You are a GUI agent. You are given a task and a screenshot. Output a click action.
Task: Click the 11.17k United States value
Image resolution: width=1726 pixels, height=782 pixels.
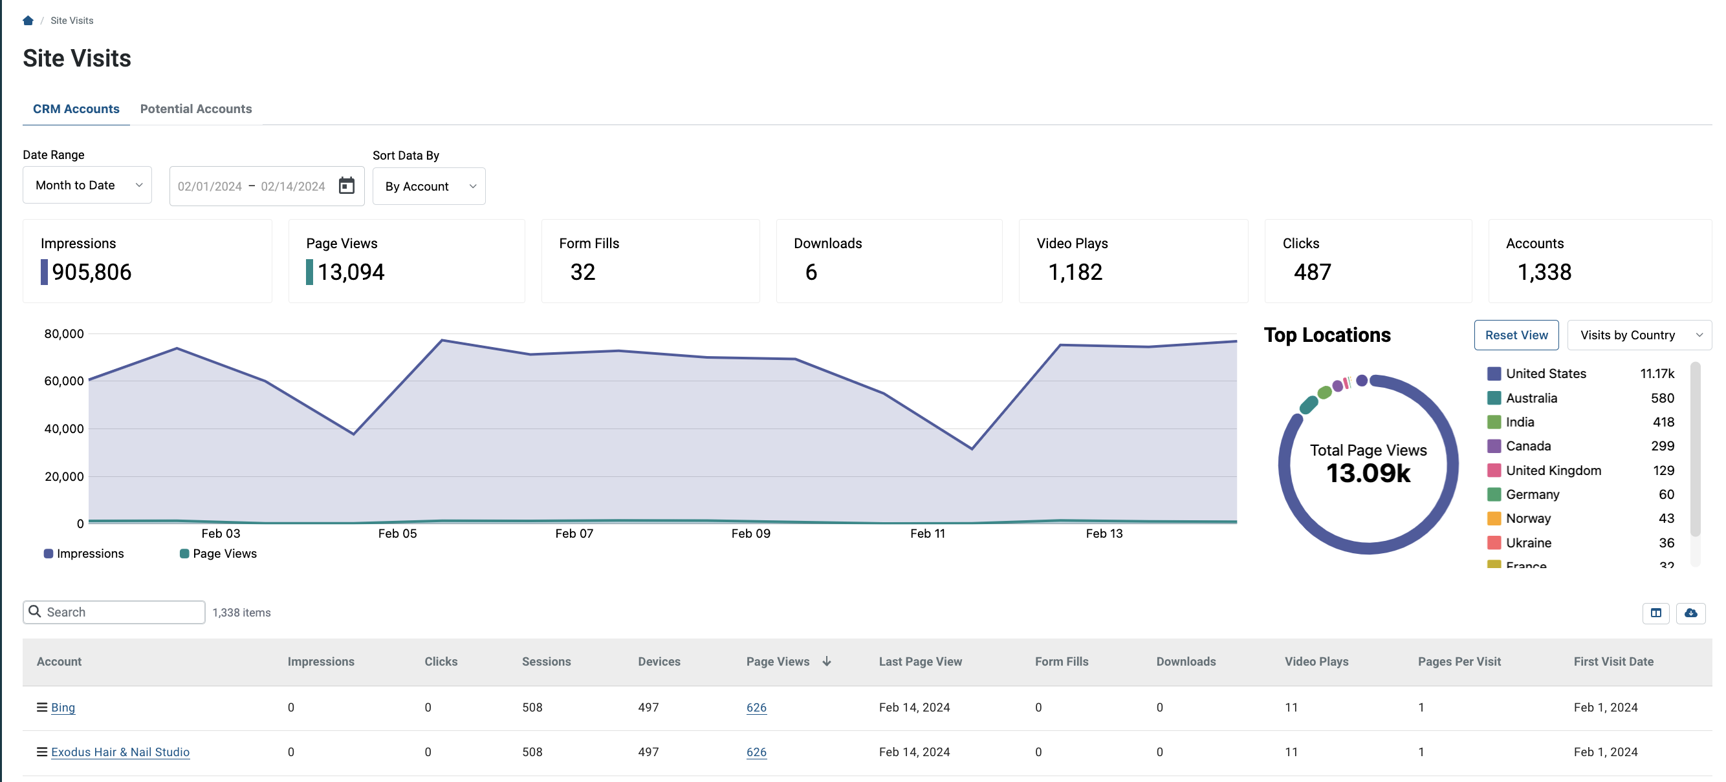(x=1656, y=374)
